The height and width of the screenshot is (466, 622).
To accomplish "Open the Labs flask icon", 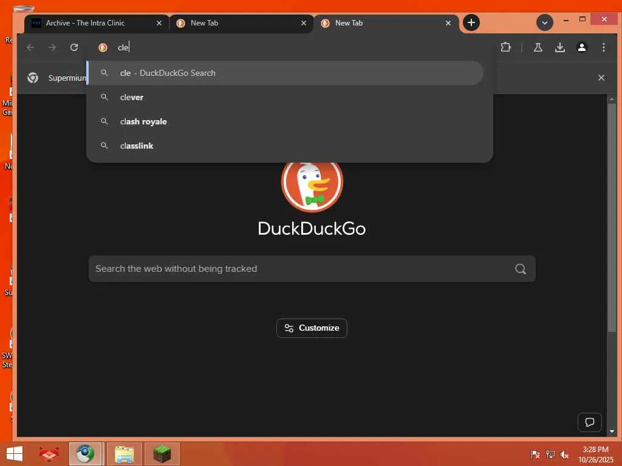I will tap(538, 47).
